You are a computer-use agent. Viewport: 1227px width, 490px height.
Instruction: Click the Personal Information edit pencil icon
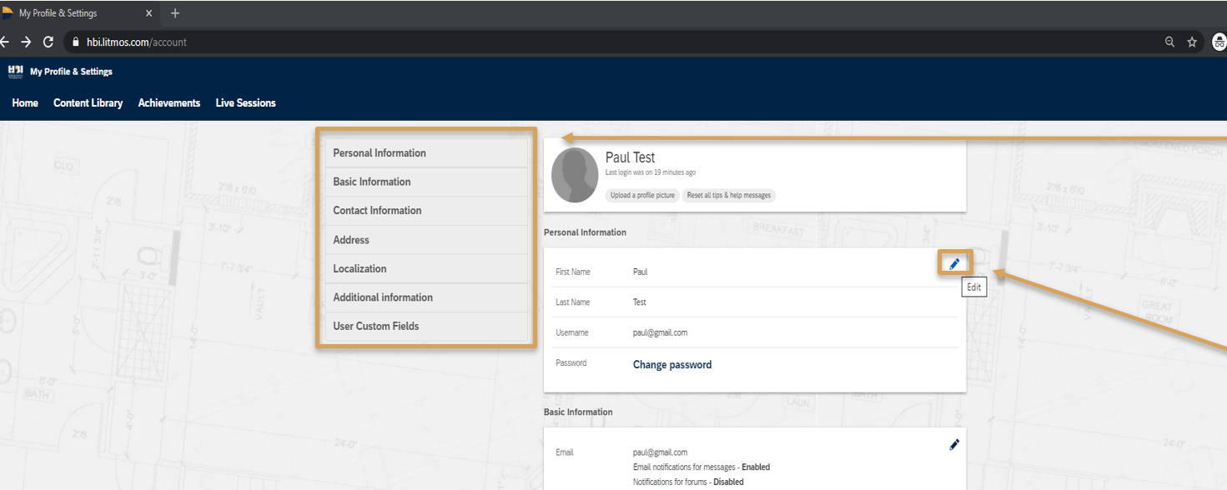954,263
